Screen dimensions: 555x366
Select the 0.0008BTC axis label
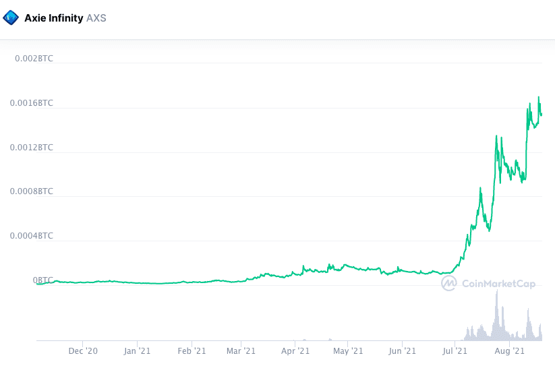pos(32,191)
